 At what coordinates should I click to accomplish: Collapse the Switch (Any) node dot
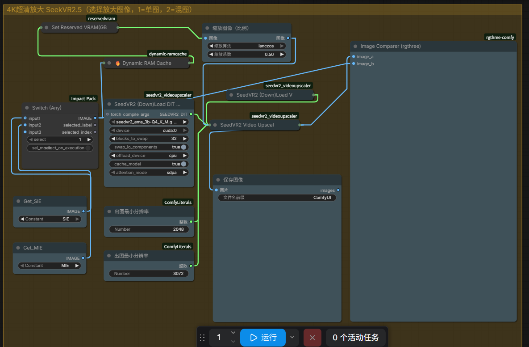pyautogui.click(x=27, y=108)
